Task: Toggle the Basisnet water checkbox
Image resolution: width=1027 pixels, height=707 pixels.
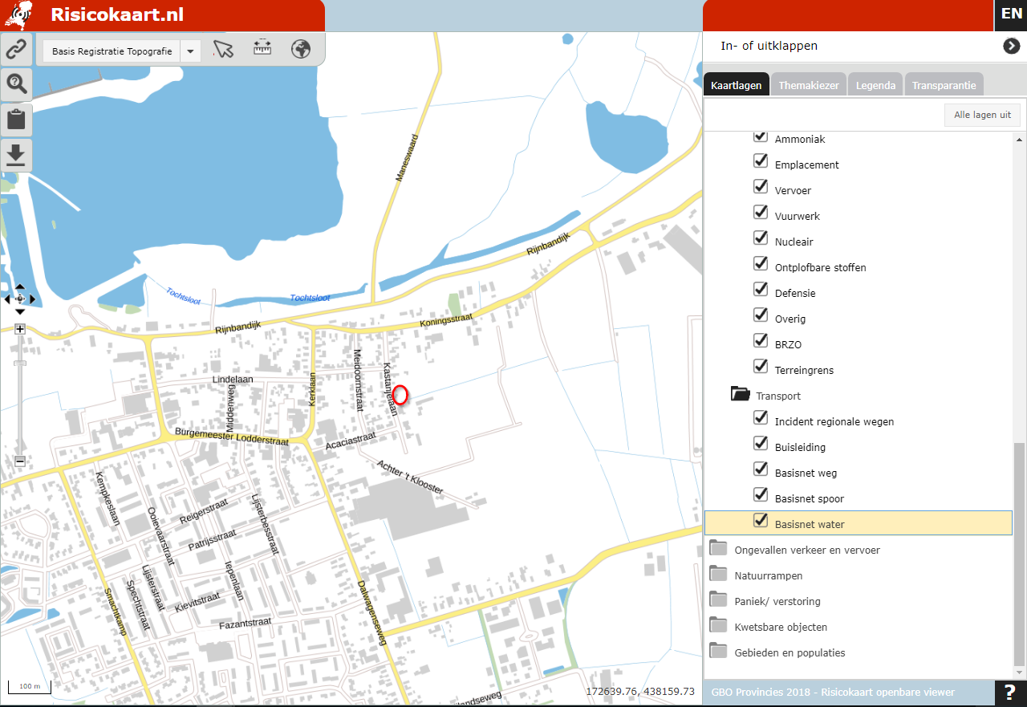Action: [x=761, y=521]
